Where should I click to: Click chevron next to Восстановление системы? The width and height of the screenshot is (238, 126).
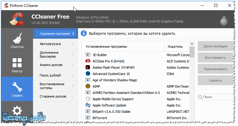click(73, 86)
